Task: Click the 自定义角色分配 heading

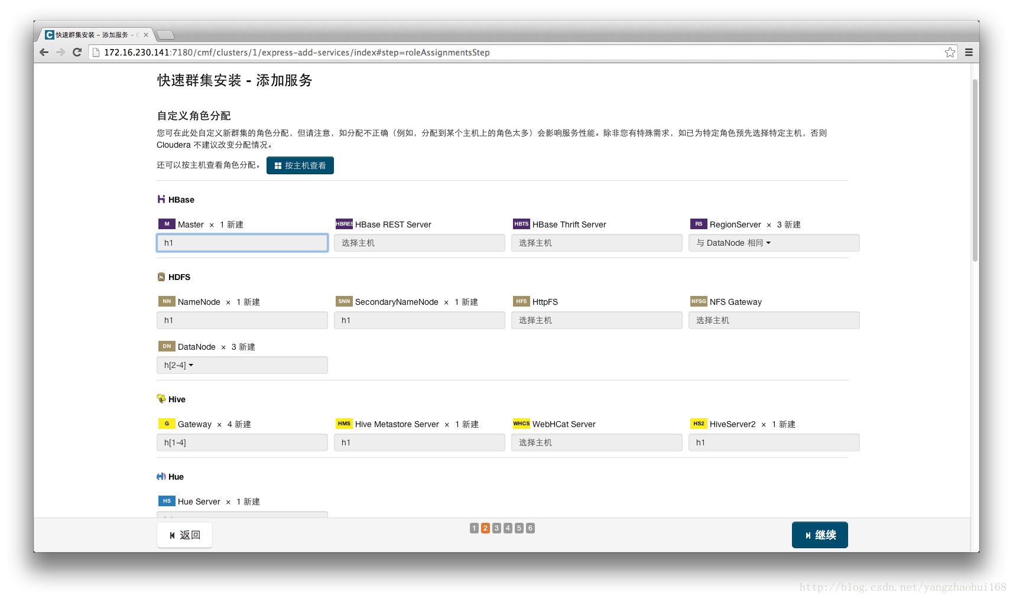Action: 194,116
